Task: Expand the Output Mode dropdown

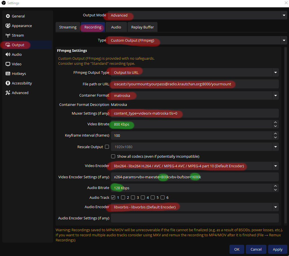Action: (284, 15)
